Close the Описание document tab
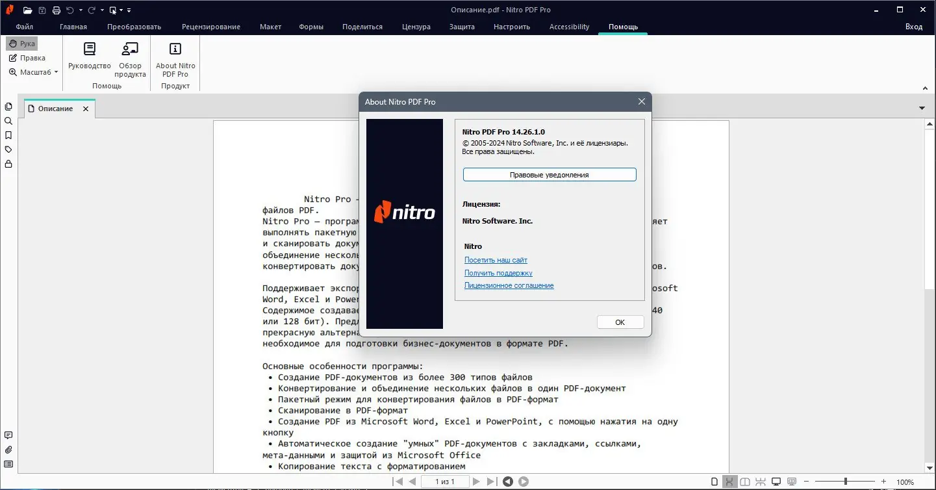This screenshot has width=936, height=490. pos(86,109)
